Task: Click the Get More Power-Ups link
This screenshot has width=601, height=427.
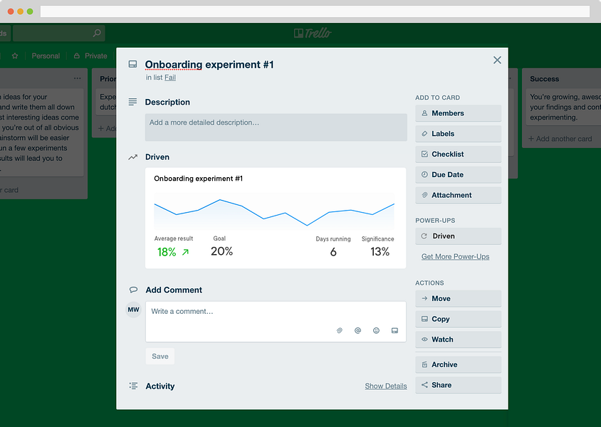Action: pos(455,257)
